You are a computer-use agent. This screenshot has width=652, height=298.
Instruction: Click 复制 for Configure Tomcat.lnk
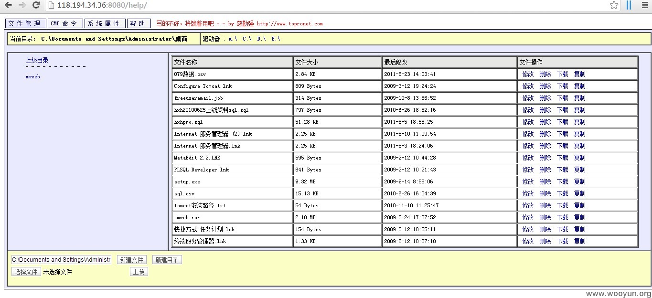[579, 86]
